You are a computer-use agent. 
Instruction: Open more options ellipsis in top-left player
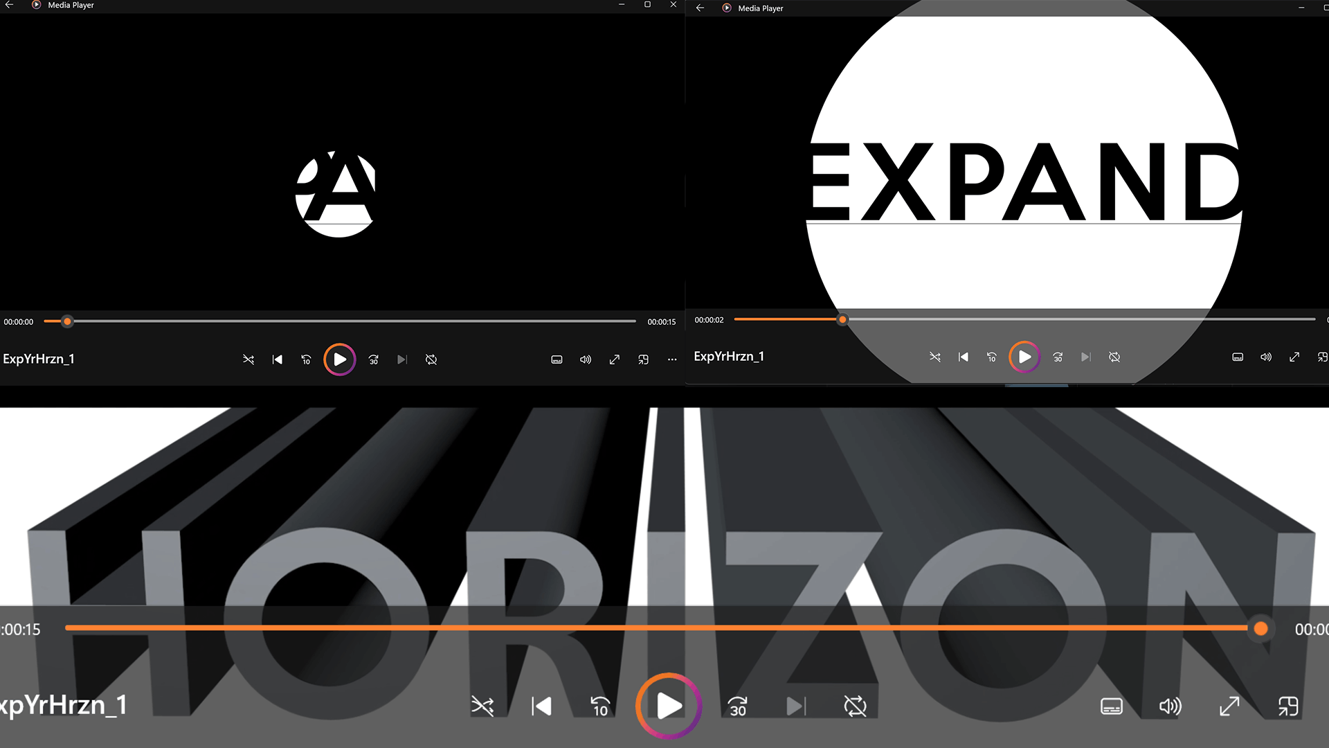coord(672,359)
